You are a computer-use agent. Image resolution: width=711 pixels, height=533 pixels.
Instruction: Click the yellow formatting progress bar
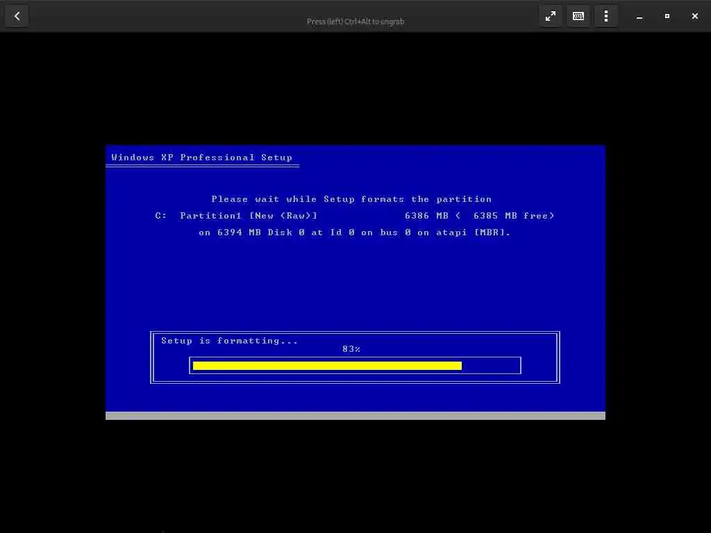coord(327,366)
